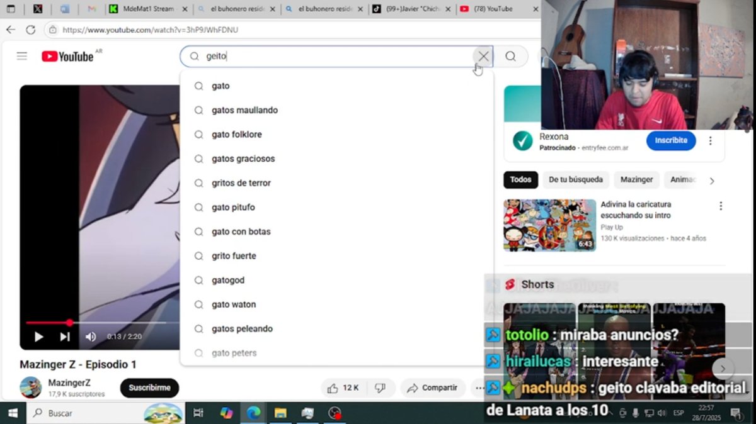This screenshot has width=756, height=424.
Task: Switch to the 'MdeMat1 Stream' tab
Action: coord(147,9)
